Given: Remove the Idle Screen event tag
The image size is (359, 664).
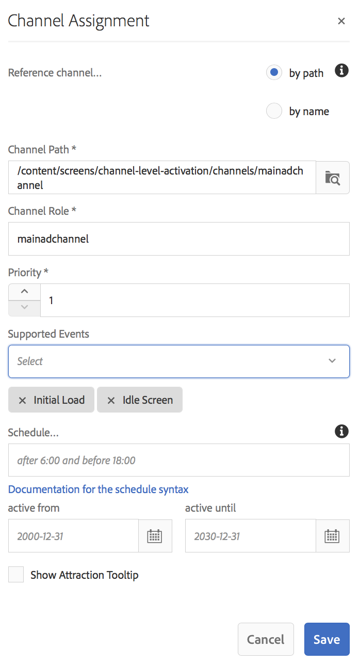Looking at the screenshot, I should 111,400.
